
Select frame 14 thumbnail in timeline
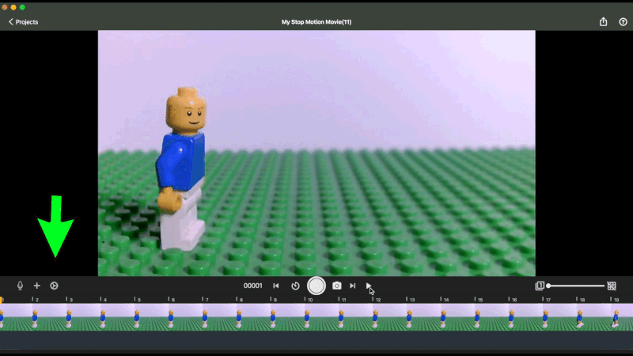pos(457,317)
